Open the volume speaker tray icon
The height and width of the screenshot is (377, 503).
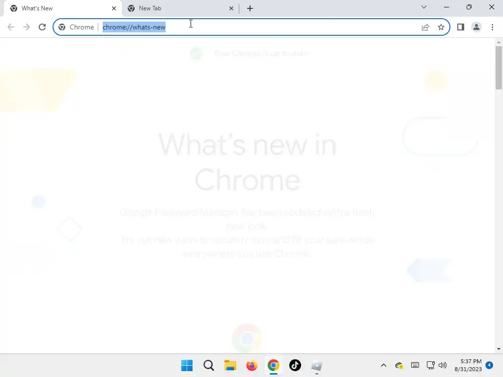point(443,365)
